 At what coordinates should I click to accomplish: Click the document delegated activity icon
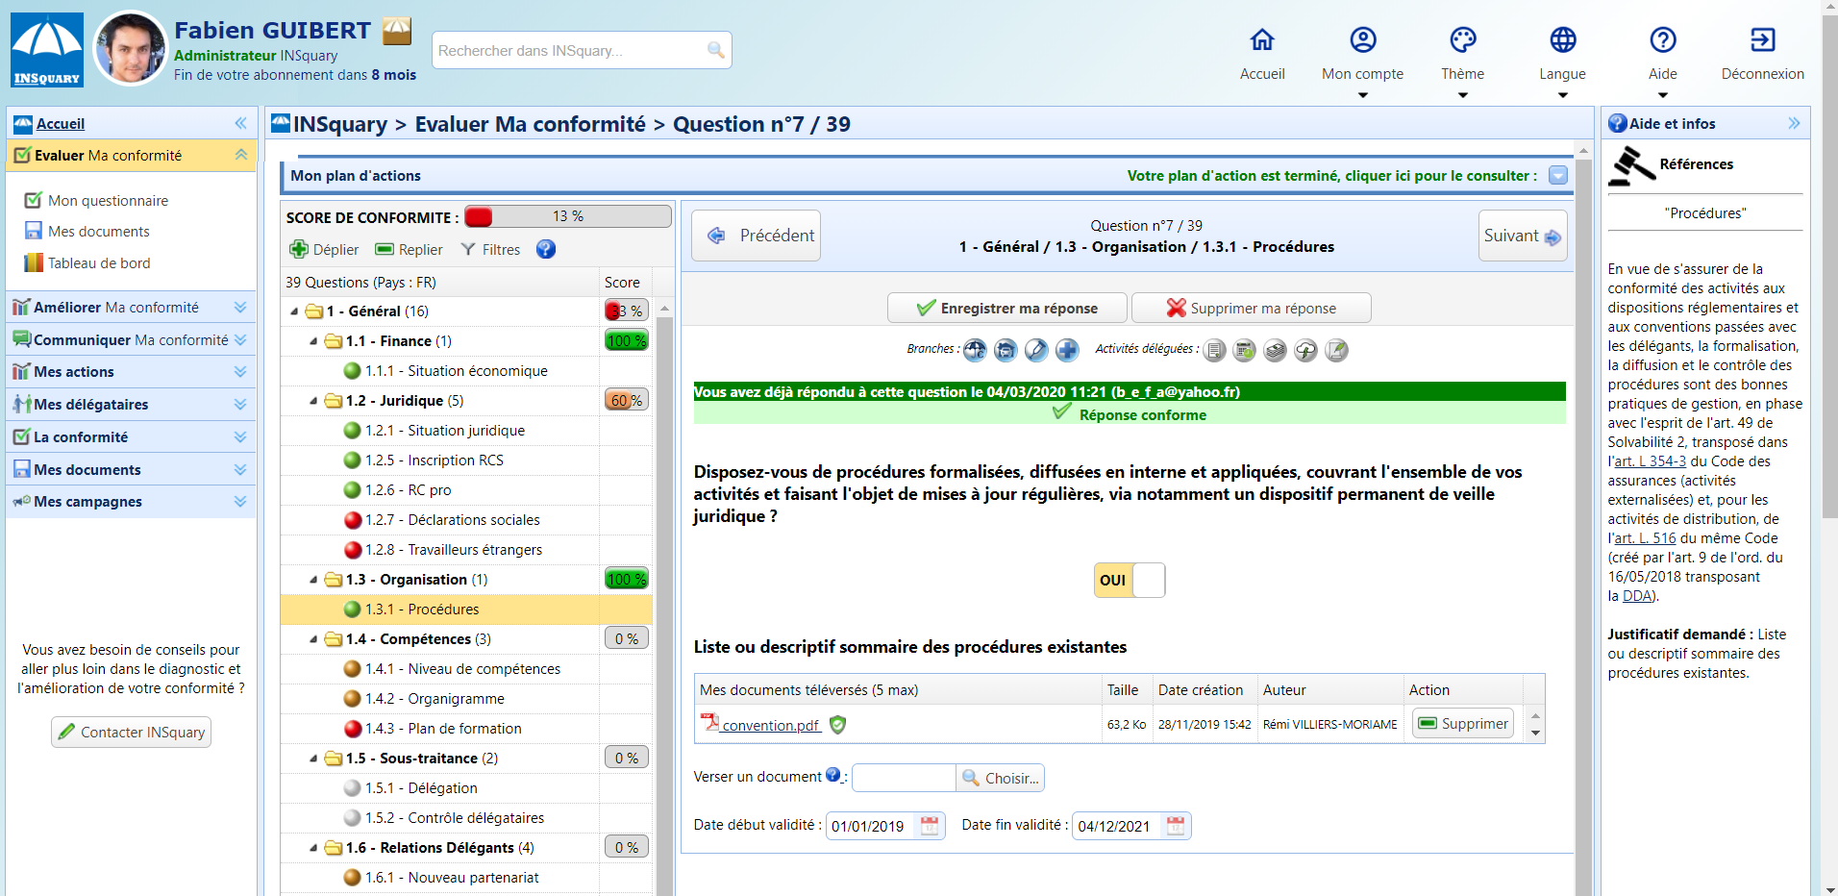click(x=1215, y=350)
